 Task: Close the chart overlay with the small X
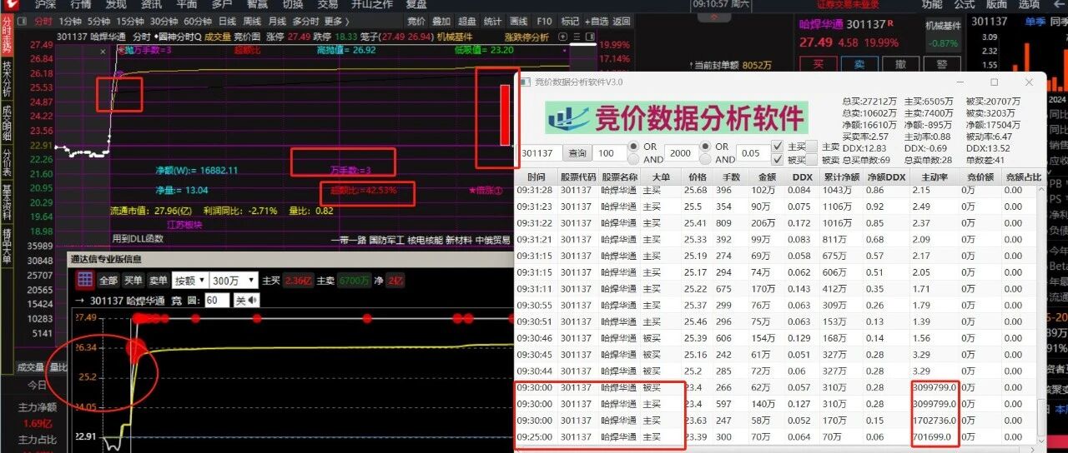pyautogui.click(x=103, y=51)
